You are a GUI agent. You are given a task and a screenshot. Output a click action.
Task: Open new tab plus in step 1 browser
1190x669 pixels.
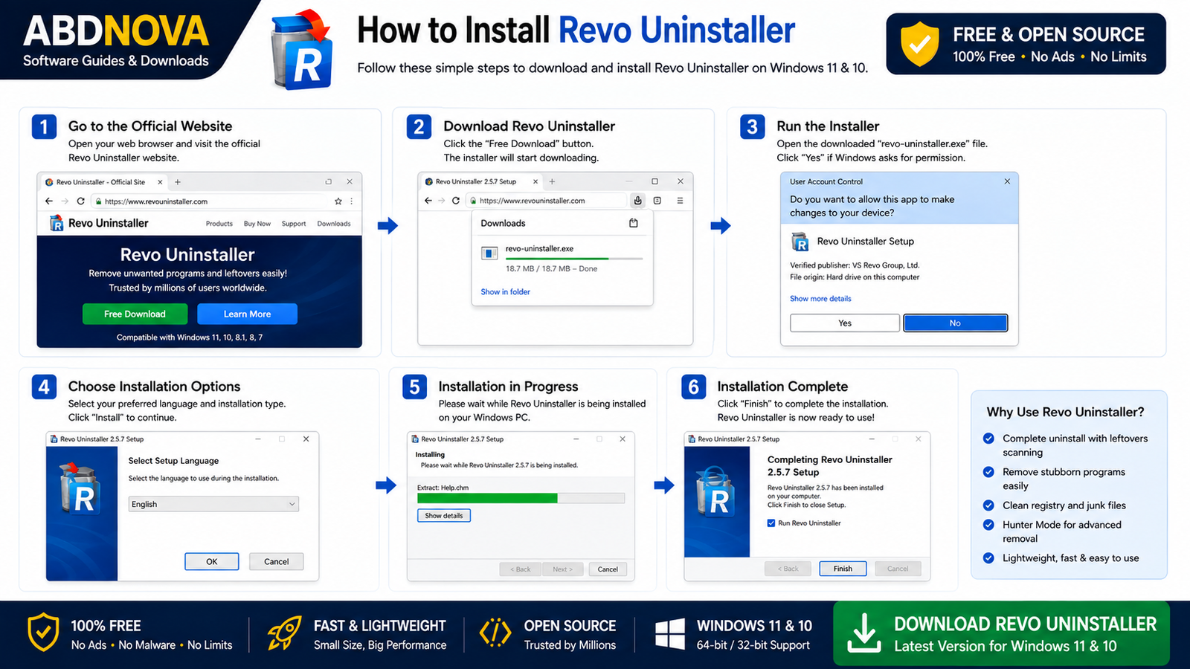coord(178,182)
